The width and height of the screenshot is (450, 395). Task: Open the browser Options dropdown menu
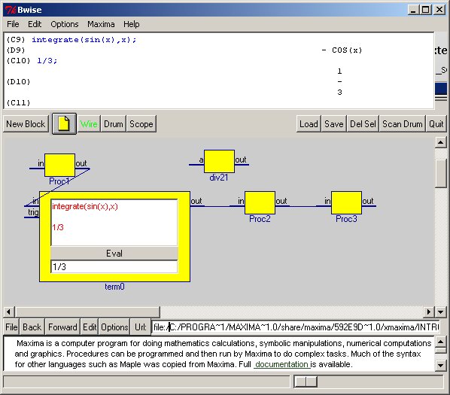(114, 327)
